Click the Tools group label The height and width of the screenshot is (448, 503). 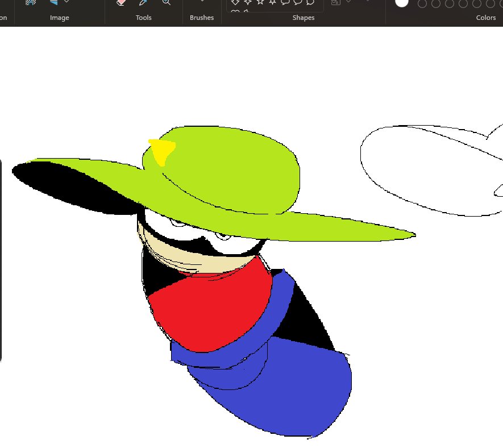click(x=143, y=18)
